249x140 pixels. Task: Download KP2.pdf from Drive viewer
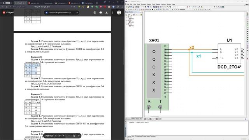(107, 12)
